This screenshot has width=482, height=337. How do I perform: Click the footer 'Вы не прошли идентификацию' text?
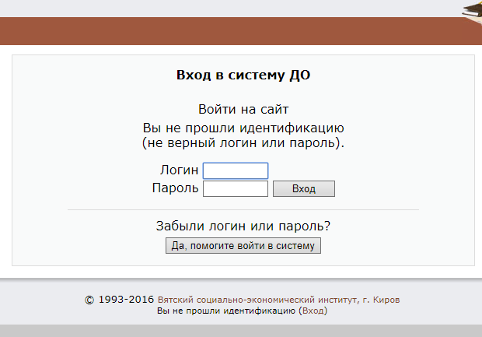226,311
